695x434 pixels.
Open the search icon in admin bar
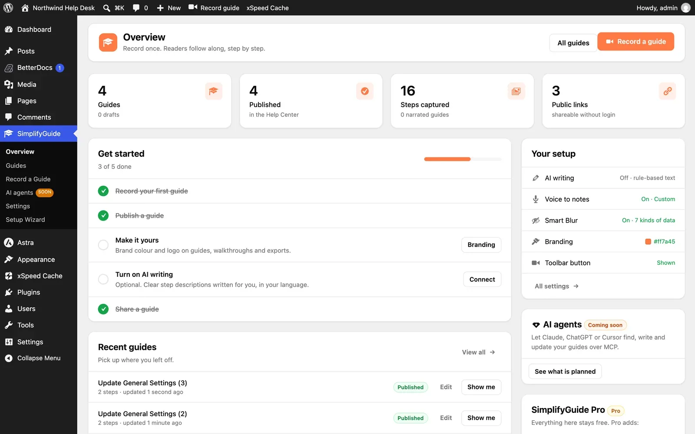click(106, 8)
